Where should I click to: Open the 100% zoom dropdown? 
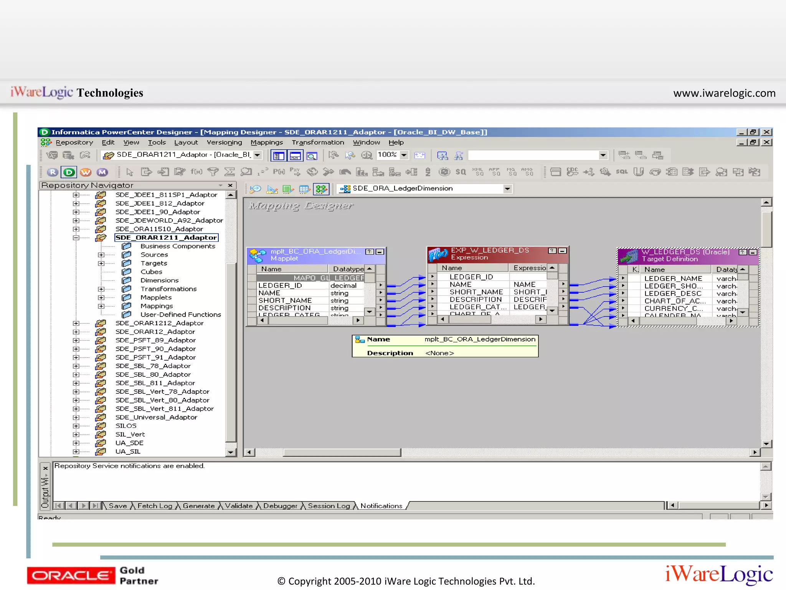404,155
